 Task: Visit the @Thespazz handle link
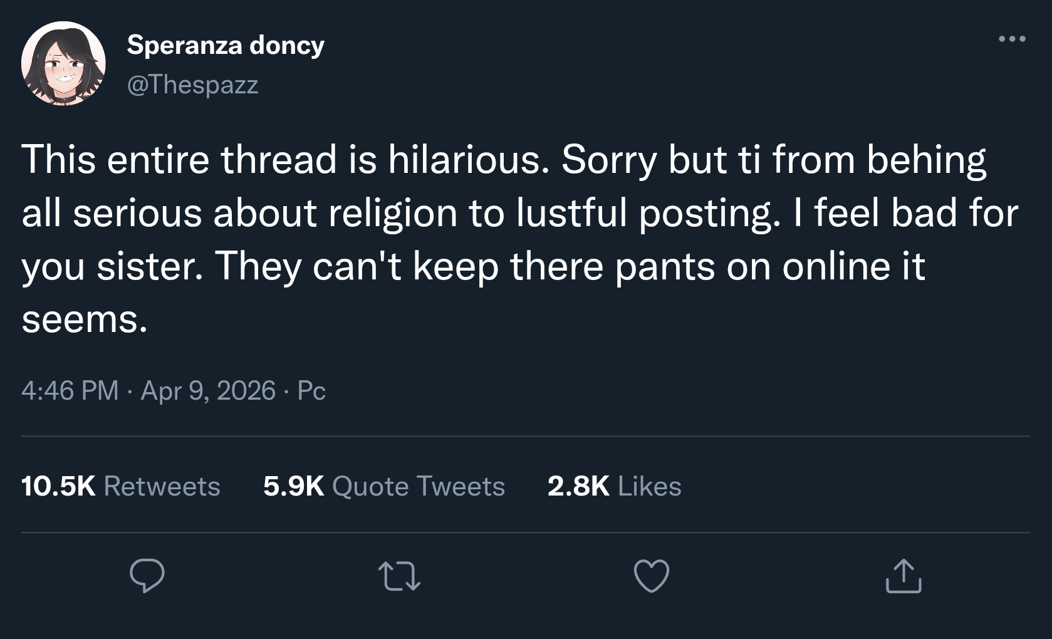click(x=192, y=85)
